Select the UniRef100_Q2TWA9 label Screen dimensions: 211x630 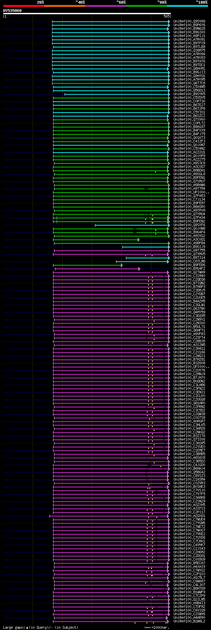[x=189, y=272]
